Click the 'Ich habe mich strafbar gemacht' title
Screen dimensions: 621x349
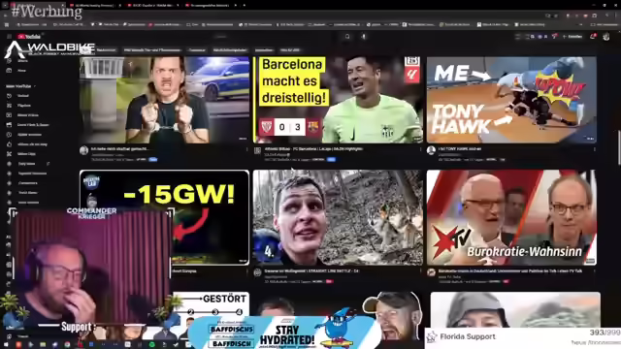pos(120,149)
